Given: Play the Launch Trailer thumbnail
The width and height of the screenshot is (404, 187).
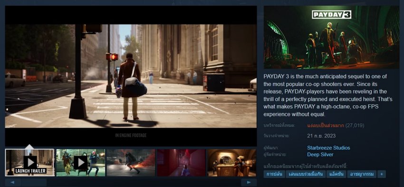Looking at the screenshot, I should [29, 163].
